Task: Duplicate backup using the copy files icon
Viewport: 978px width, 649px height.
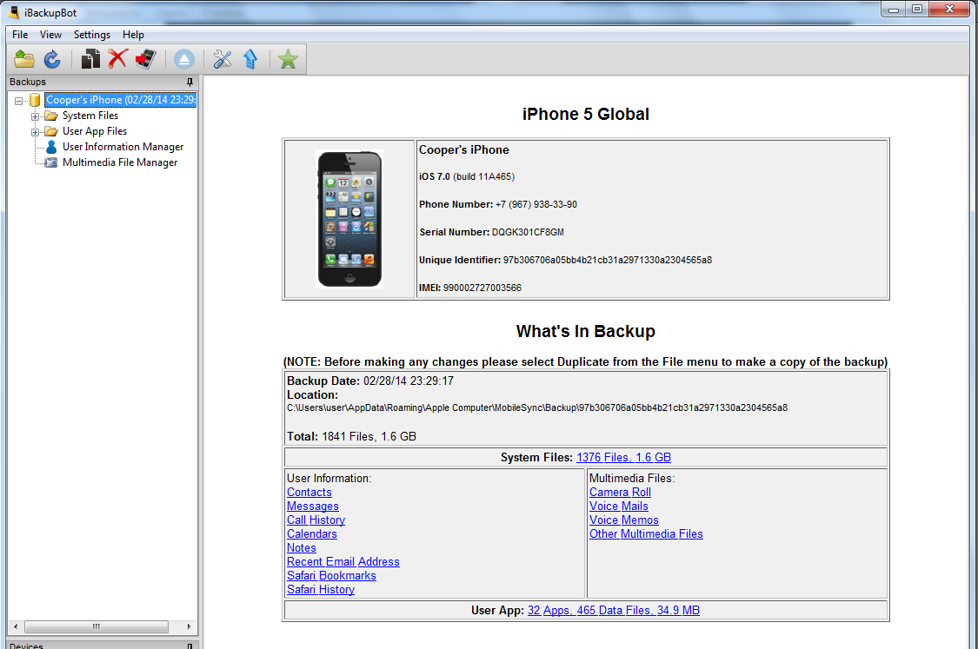Action: click(90, 59)
